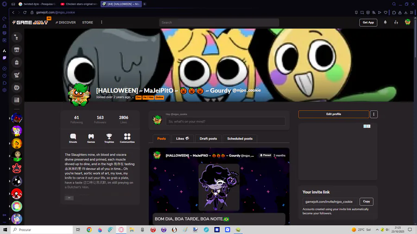Open the Windows notification center icon

[x=410, y=230]
